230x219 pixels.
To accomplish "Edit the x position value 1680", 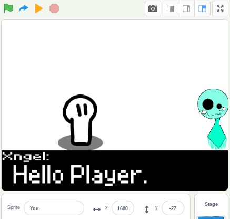I will click(x=123, y=208).
